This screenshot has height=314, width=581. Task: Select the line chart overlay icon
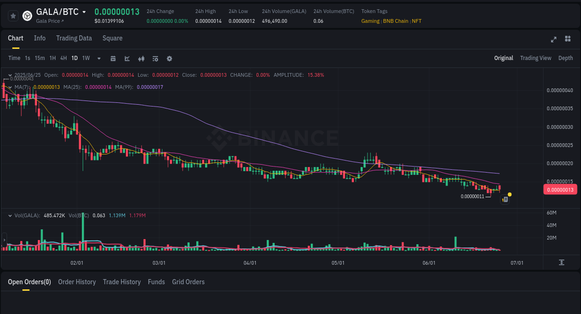coord(126,59)
